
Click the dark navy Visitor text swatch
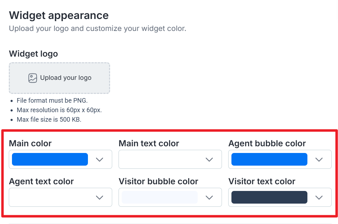pyautogui.click(x=269, y=197)
